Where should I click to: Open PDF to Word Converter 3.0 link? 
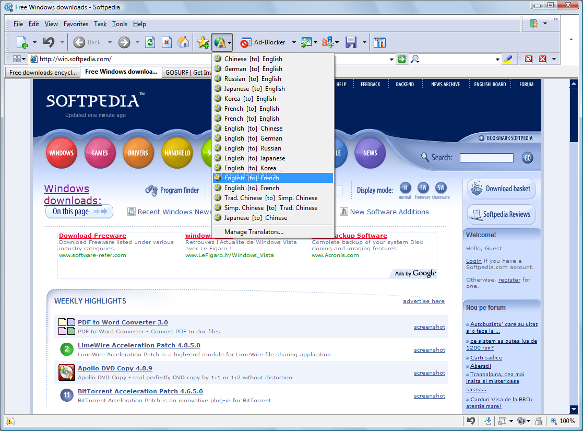click(x=123, y=322)
